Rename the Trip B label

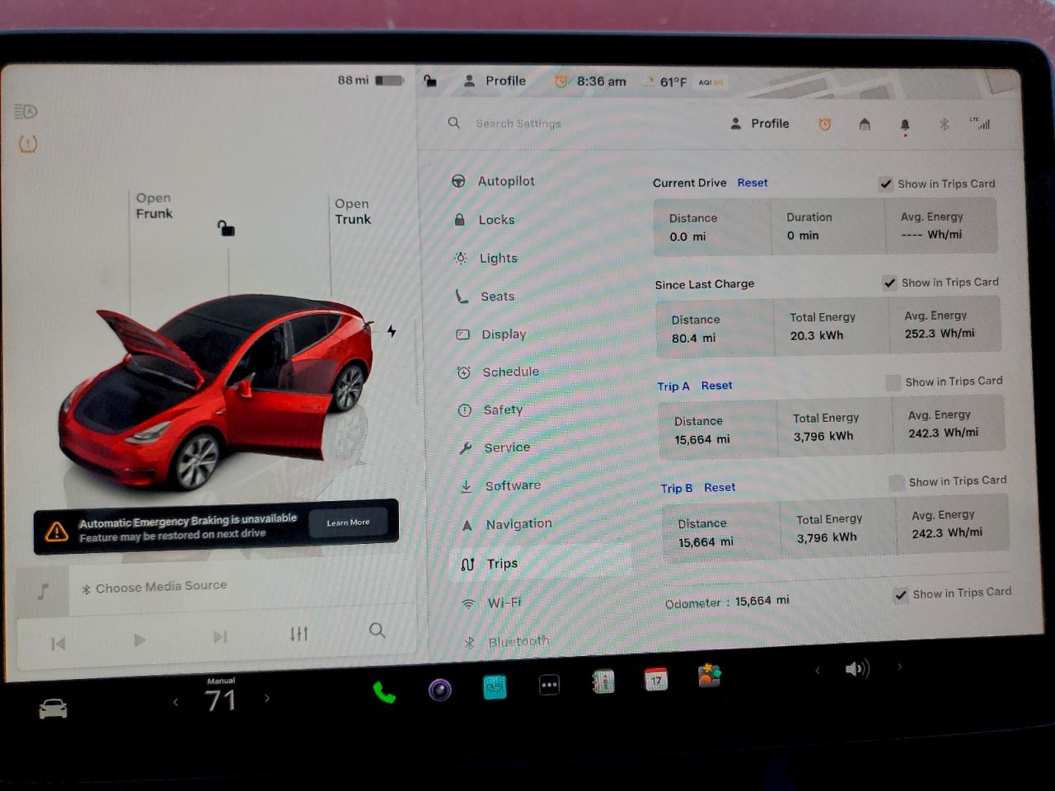[677, 489]
